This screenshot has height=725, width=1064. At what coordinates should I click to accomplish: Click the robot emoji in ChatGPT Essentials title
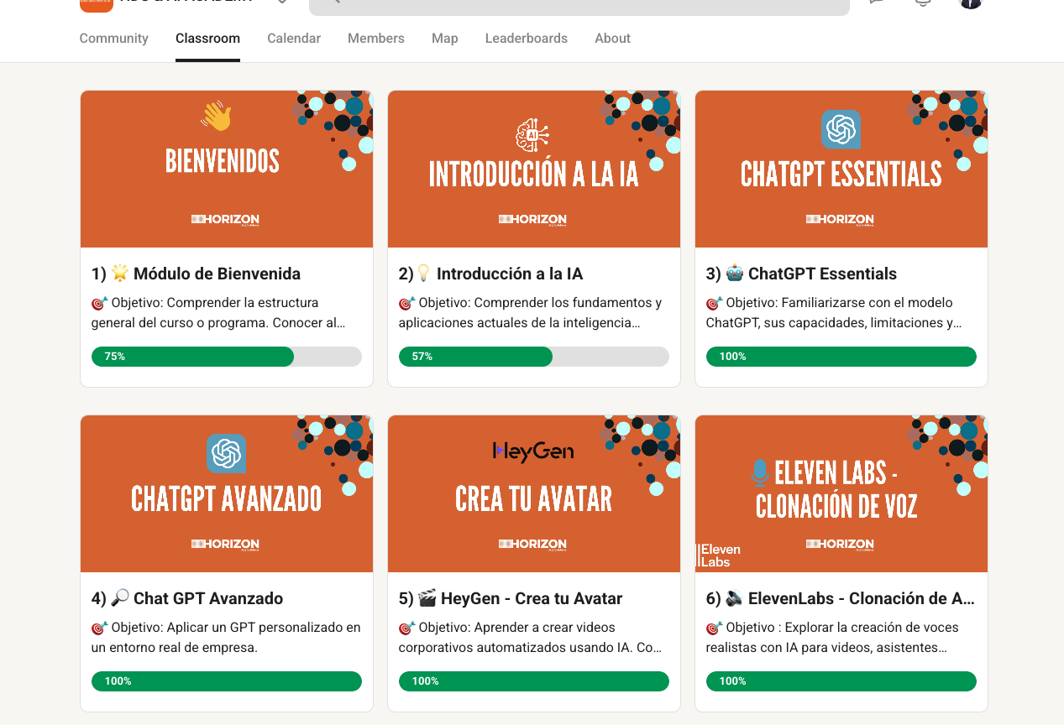click(x=735, y=273)
